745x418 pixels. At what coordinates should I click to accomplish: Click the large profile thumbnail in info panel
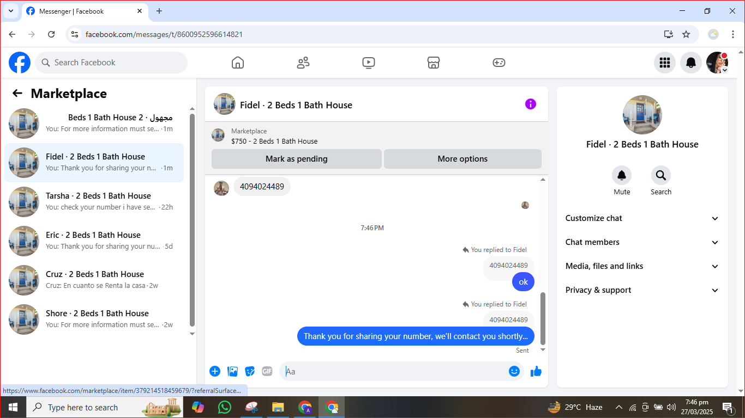click(642, 115)
